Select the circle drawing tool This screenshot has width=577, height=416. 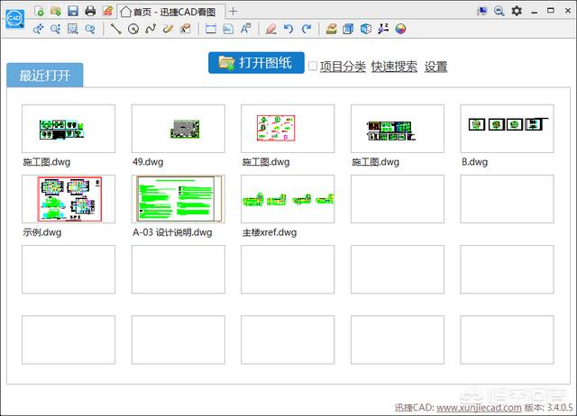pyautogui.click(x=133, y=29)
